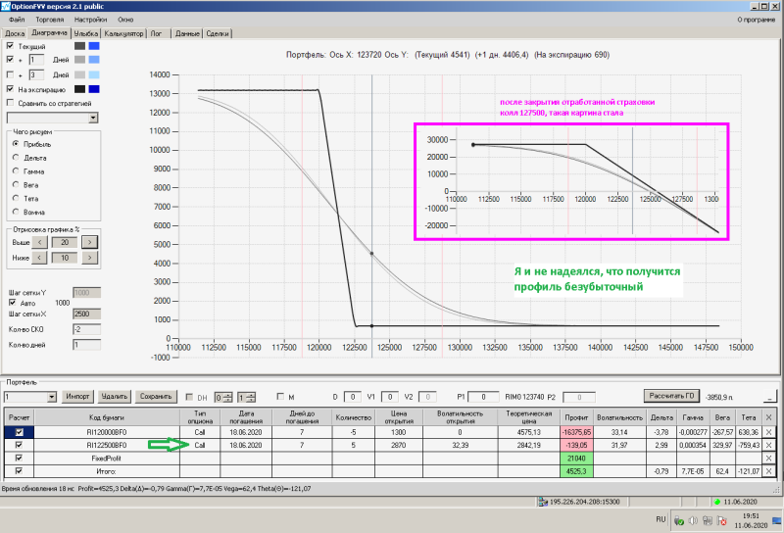Screen dimensions: 784x533
Task: Click the volume speaker tray icon
Action: coord(693,521)
